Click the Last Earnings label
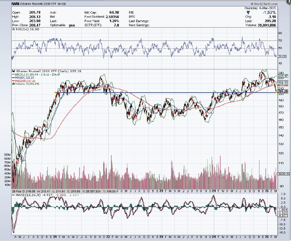The height and width of the screenshot is (241, 291). tap(139, 21)
